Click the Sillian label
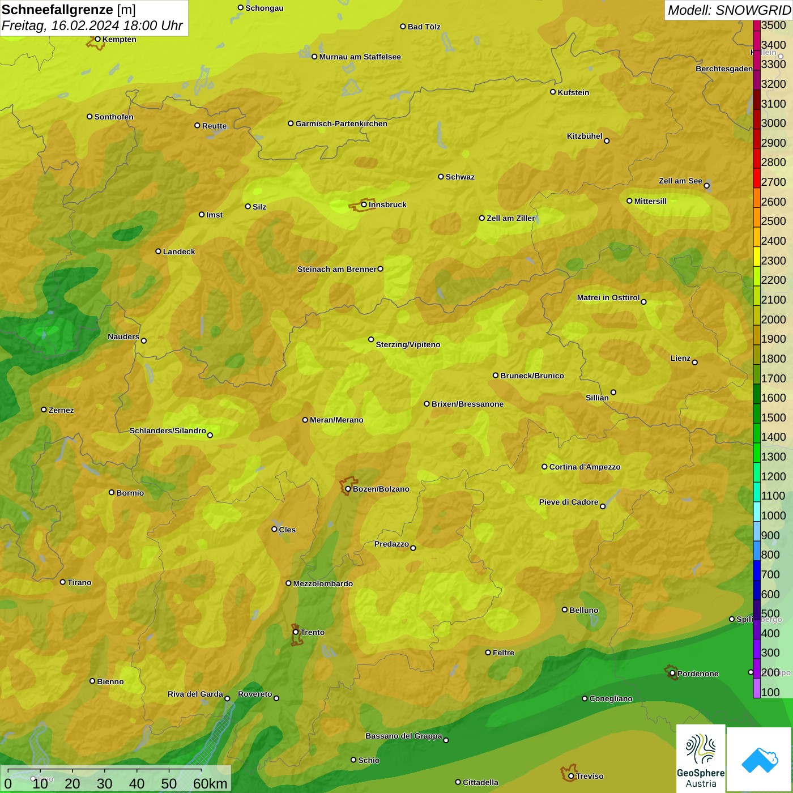The height and width of the screenshot is (793, 793). [597, 398]
